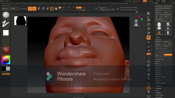Click the Tool palette refresh icon
Screen dimensions: 175x98
coord(173,3)
